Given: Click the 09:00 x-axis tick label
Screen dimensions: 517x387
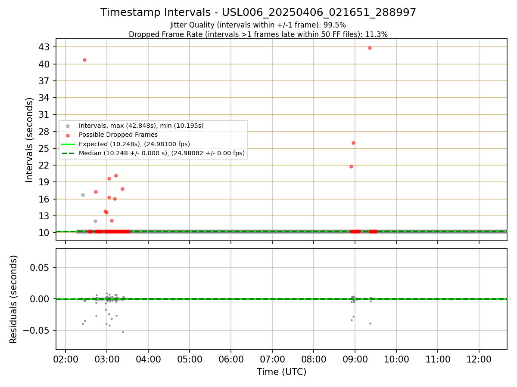Looking at the screenshot, I should [x=355, y=359].
